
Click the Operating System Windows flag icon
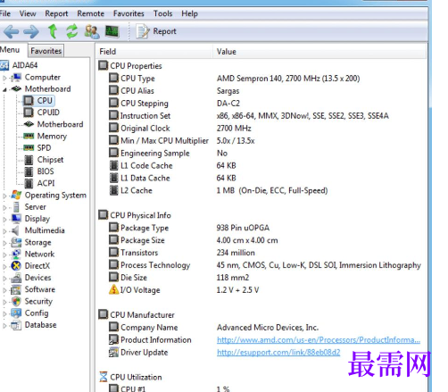(16, 195)
